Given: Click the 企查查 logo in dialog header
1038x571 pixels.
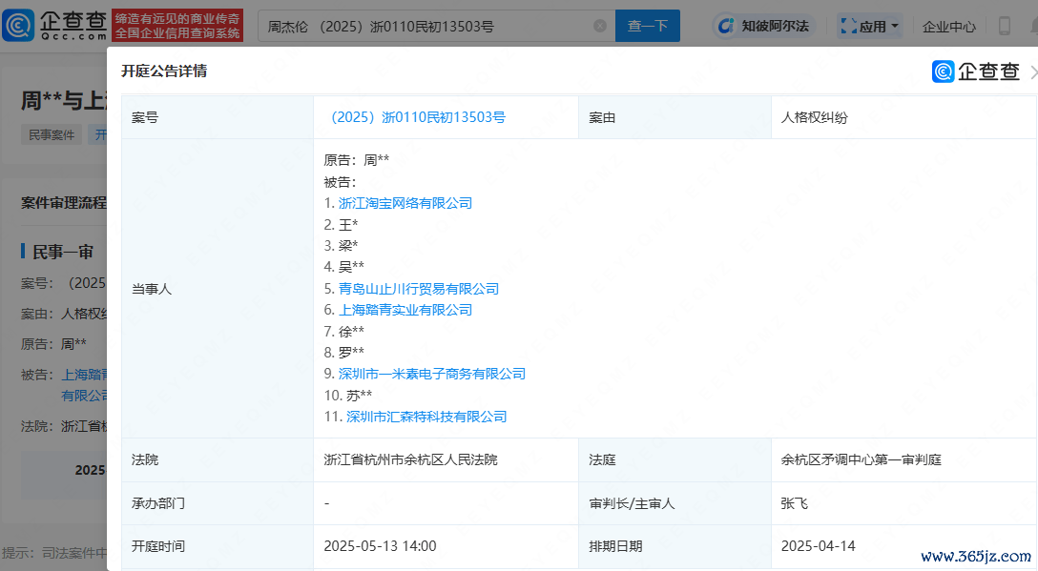Looking at the screenshot, I should 976,71.
